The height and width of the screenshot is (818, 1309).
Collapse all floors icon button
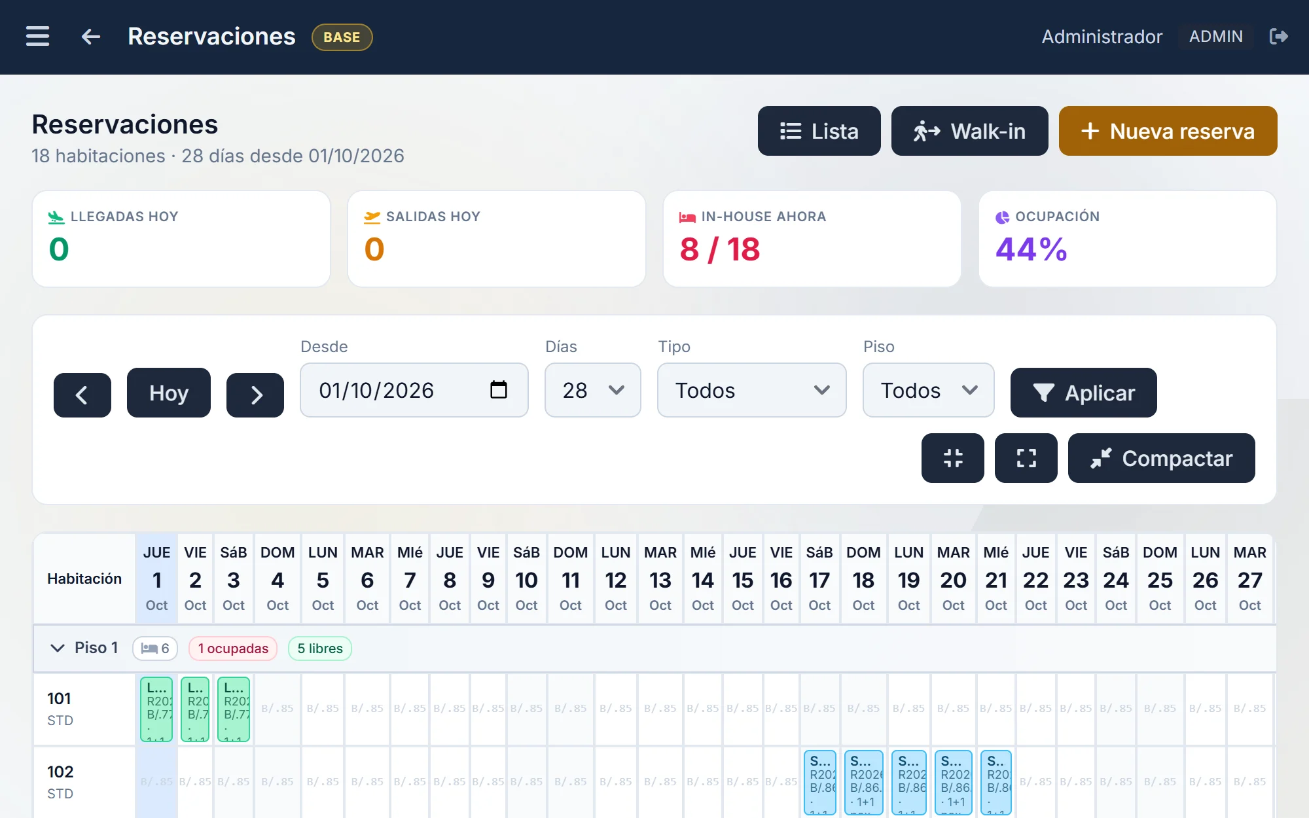tap(953, 458)
